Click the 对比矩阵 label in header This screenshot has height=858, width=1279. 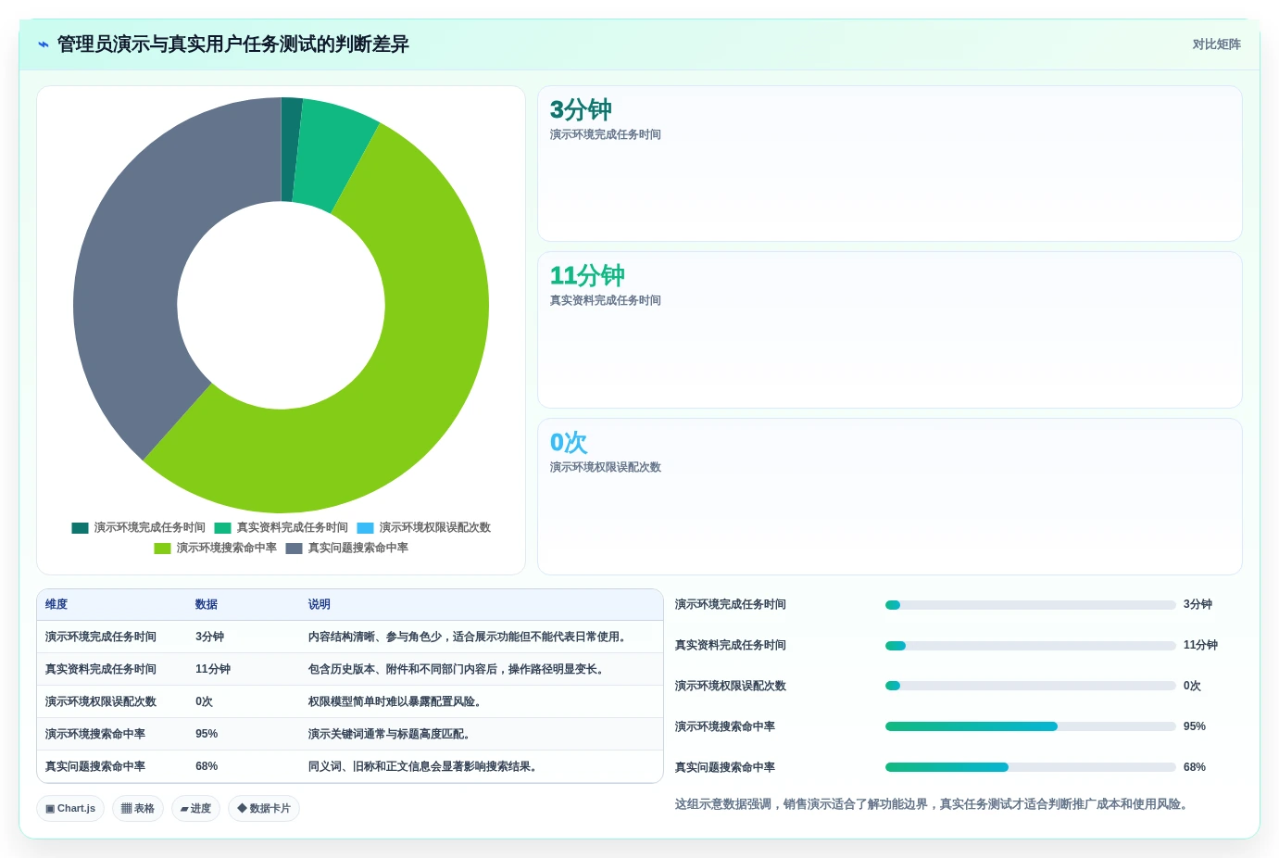1216,44
